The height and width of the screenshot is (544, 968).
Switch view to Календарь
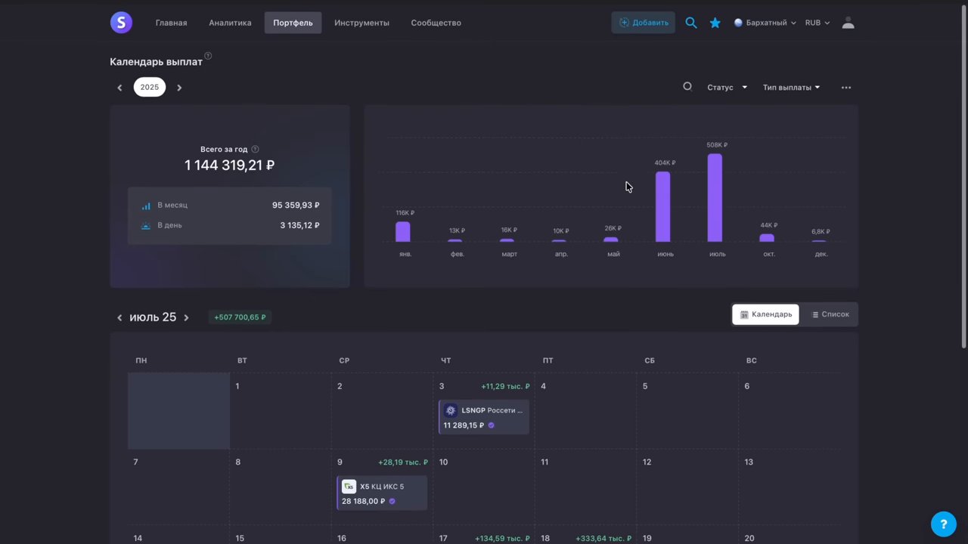pos(765,314)
